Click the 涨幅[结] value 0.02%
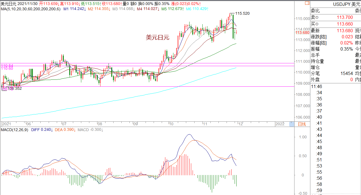 pyautogui.click(x=347, y=43)
